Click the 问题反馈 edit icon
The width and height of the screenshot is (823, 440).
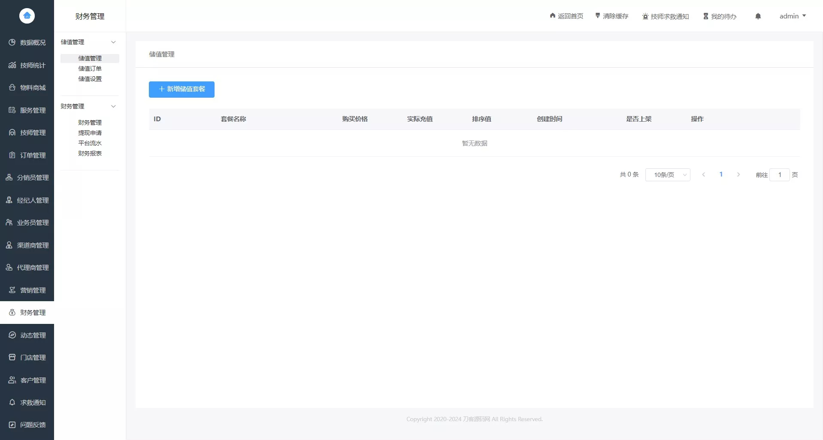pos(12,425)
